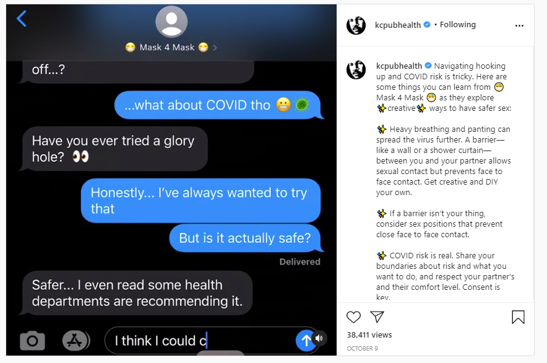Open the App Store apps icon
The width and height of the screenshot is (547, 363).
click(x=75, y=340)
